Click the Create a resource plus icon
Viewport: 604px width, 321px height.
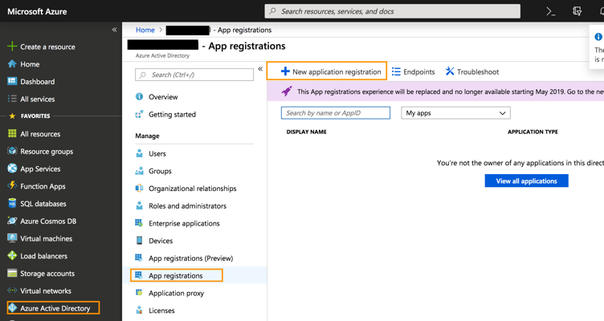tap(12, 47)
